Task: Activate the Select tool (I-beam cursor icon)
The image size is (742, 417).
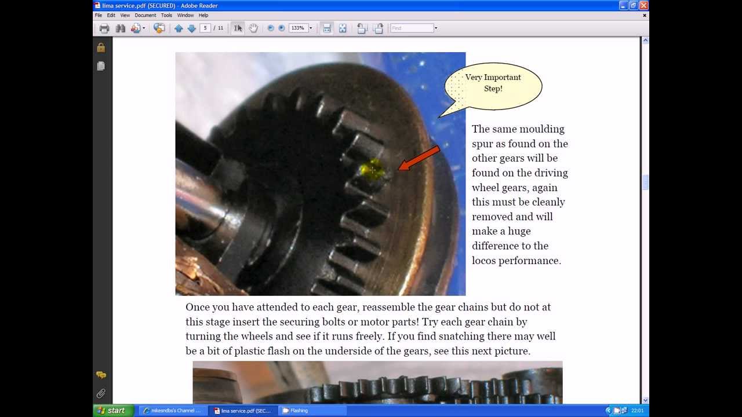Action: (x=238, y=28)
